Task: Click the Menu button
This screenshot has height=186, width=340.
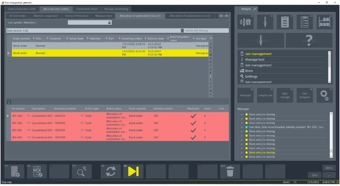Action: coord(329,168)
